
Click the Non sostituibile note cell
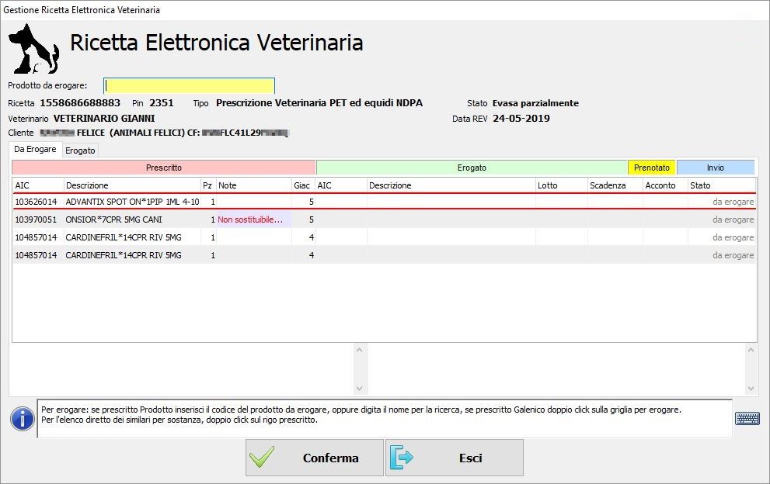coord(250,220)
